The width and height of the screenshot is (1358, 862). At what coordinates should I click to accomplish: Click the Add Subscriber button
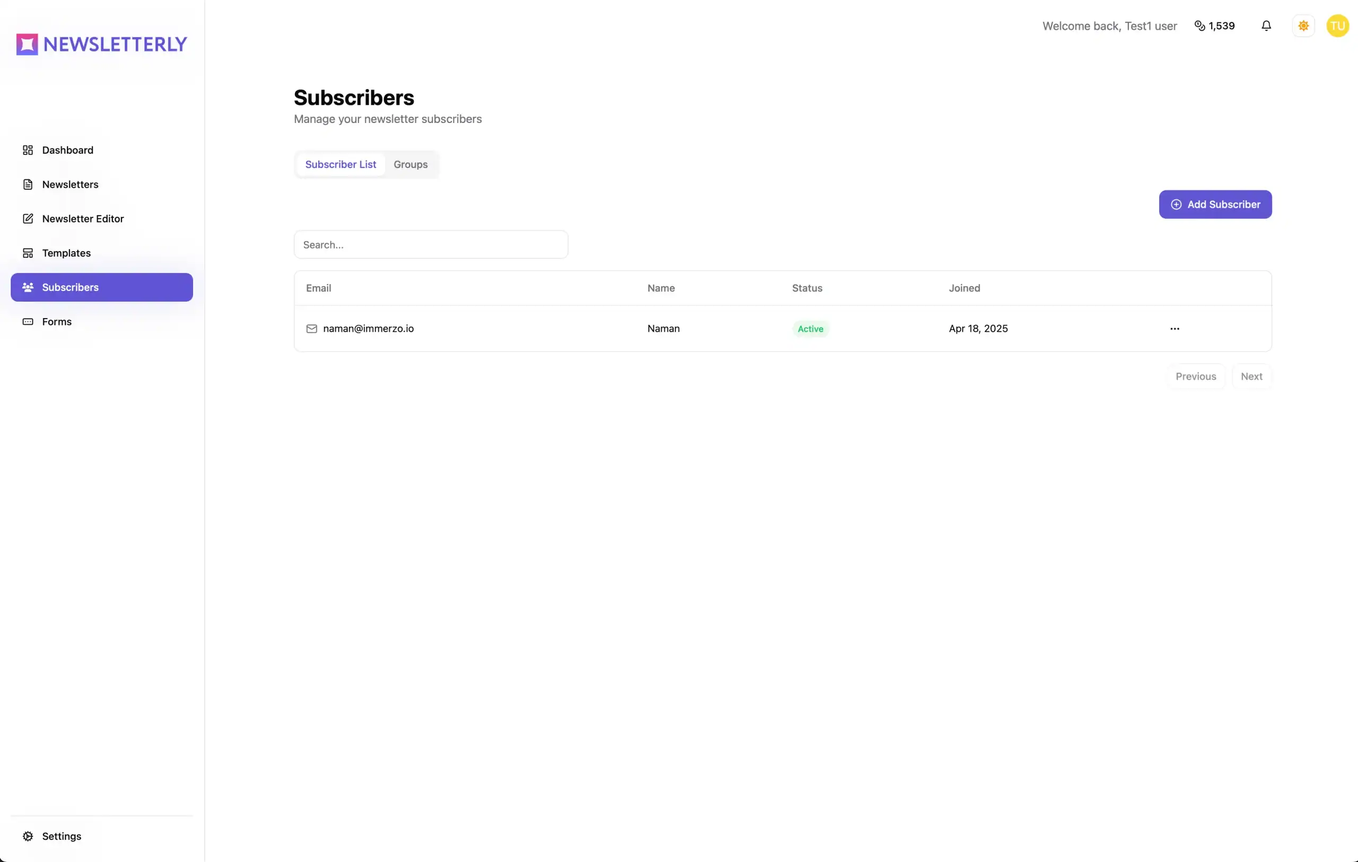[1215, 205]
